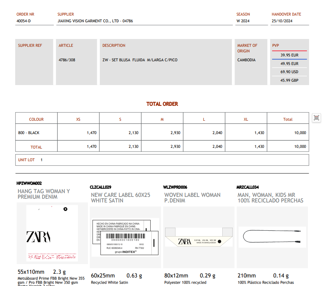
Task: Select the 69.90 USD price row
Action: pos(289,72)
